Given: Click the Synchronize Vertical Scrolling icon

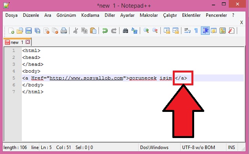Looking at the screenshot, I should (x=167, y=30).
